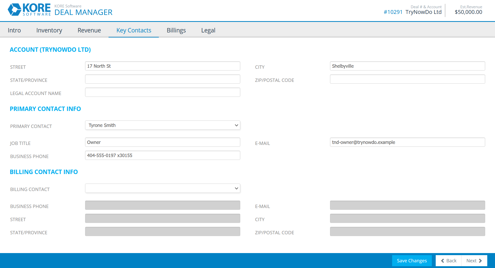The height and width of the screenshot is (268, 495).
Task: Click the Job Title field showing Owner
Action: coord(163,142)
